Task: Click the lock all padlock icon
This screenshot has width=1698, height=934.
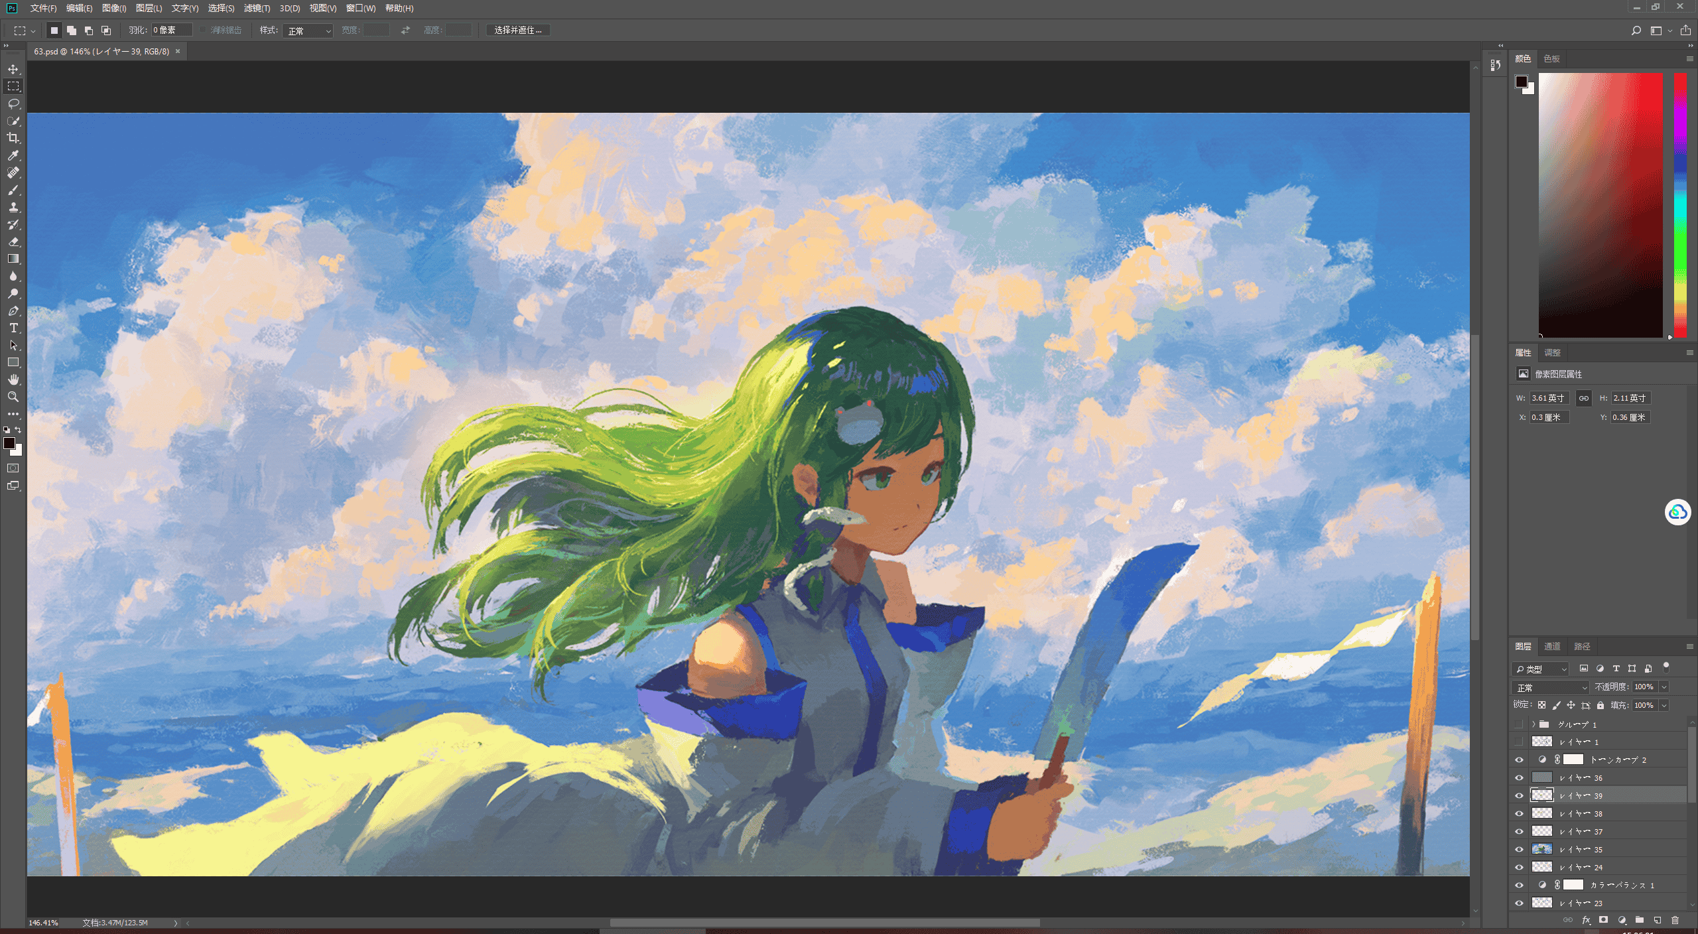Action: click(x=1600, y=705)
